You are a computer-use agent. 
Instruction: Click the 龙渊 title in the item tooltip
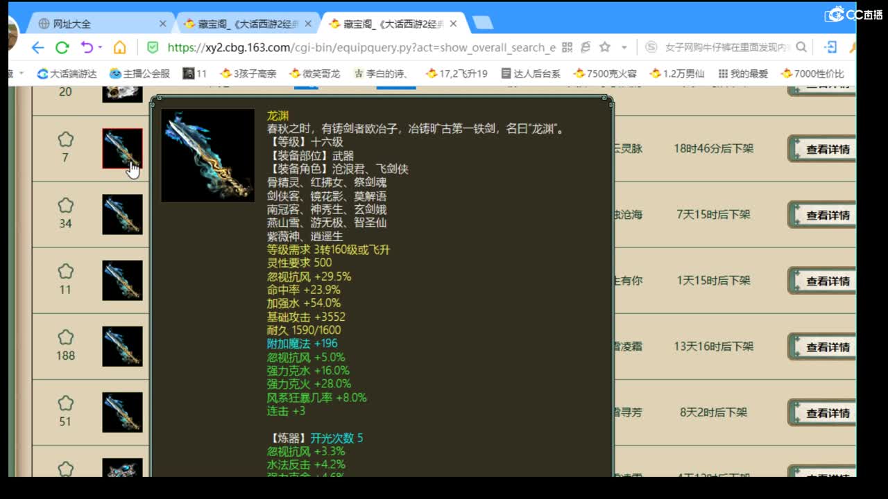(x=277, y=116)
